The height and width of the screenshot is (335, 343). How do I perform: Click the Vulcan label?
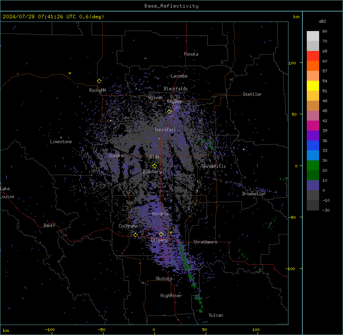(x=216, y=315)
